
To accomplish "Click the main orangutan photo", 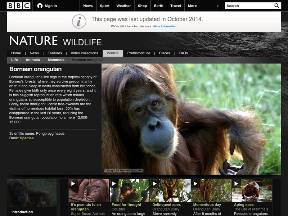I will click(191, 119).
